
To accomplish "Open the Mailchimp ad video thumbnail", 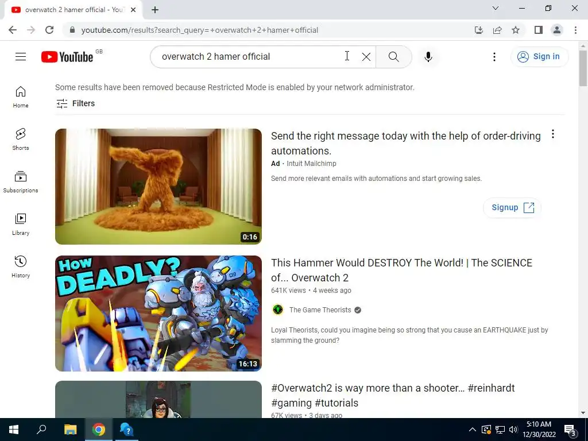I will (x=158, y=187).
